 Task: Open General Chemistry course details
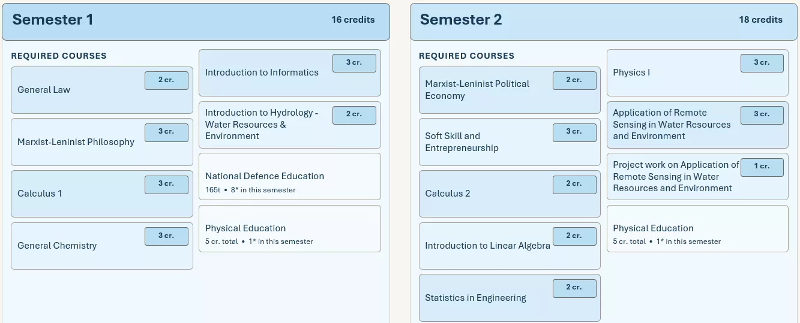coord(102,246)
